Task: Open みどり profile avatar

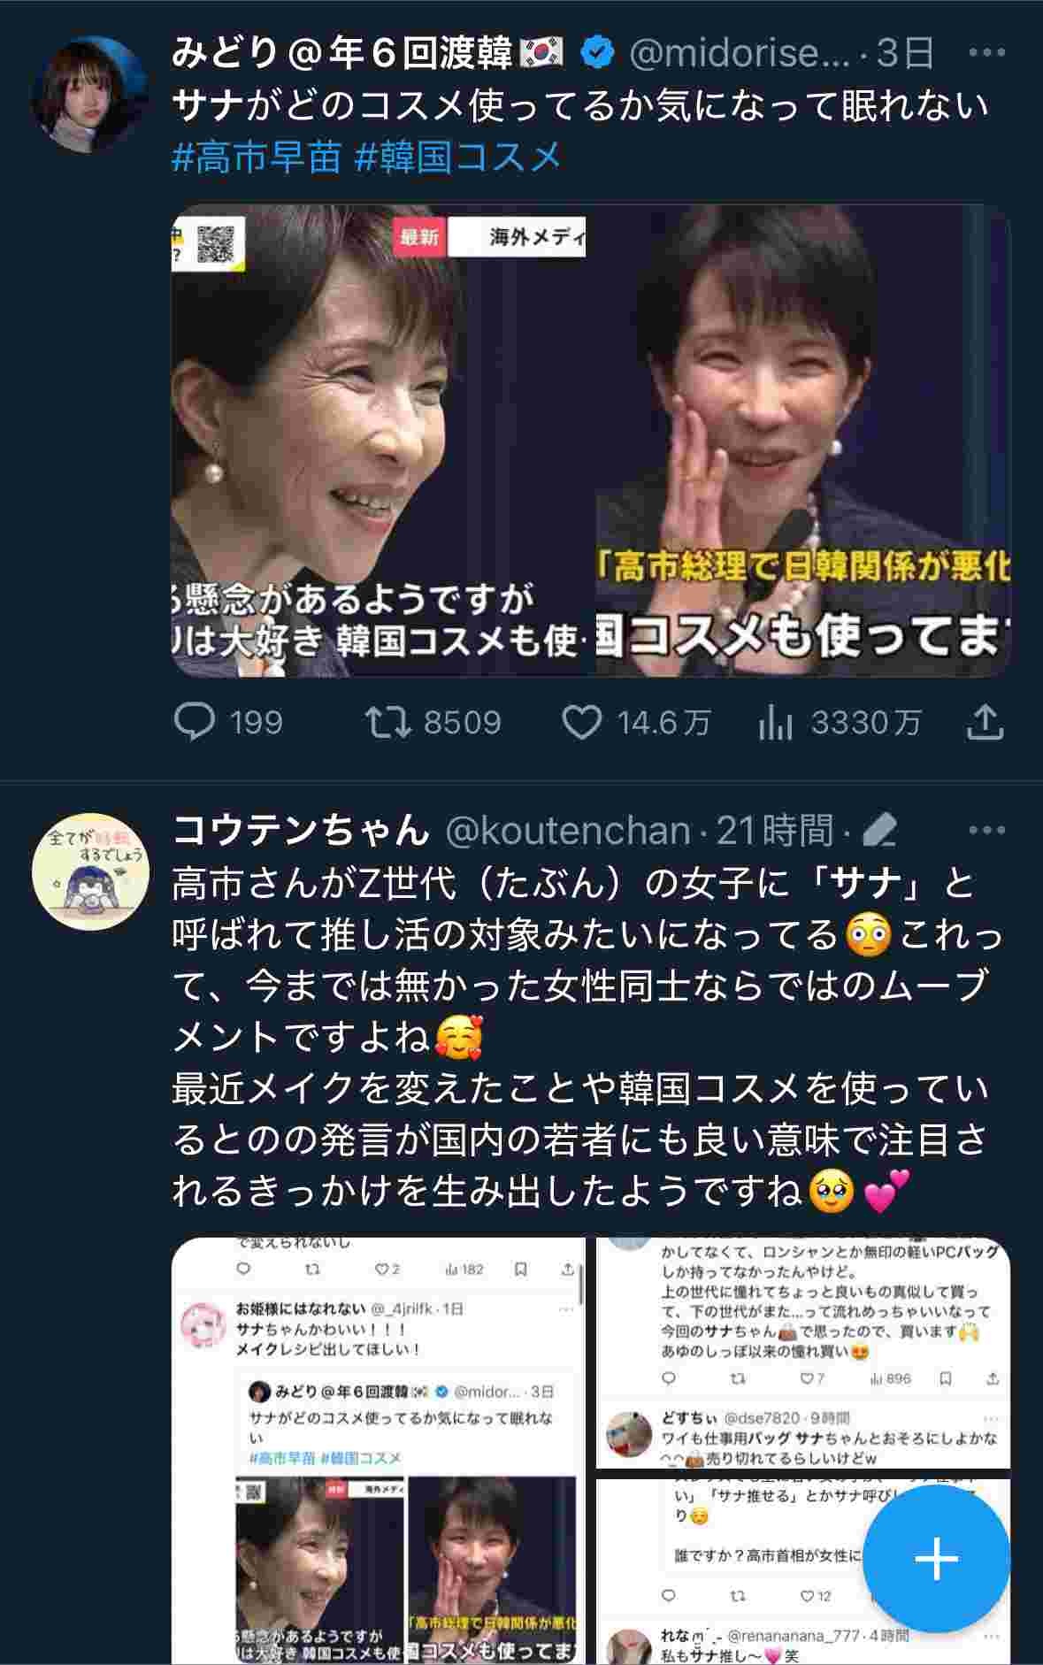Action: pyautogui.click(x=89, y=95)
